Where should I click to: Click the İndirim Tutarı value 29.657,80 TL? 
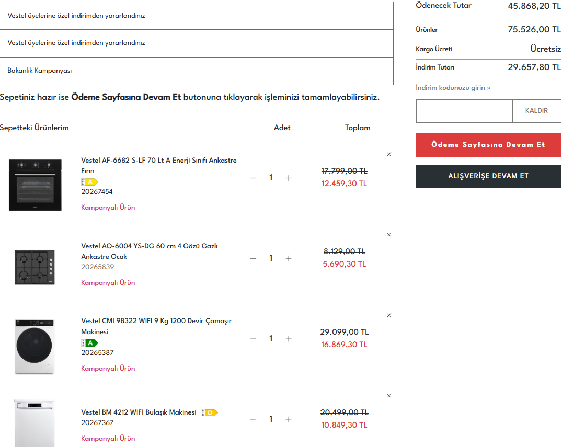point(534,67)
